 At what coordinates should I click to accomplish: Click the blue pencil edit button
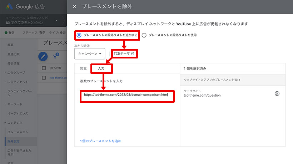click(43, 56)
